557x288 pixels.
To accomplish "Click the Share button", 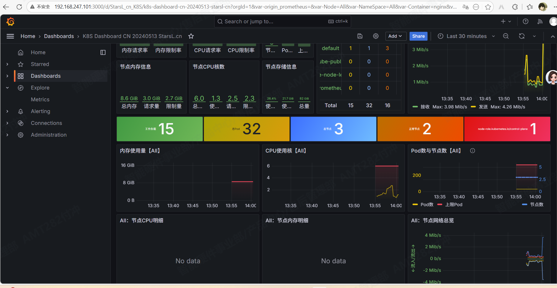I will [x=418, y=36].
